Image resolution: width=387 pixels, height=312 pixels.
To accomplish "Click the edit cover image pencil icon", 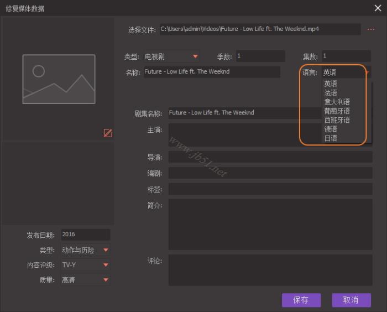I will 108,133.
